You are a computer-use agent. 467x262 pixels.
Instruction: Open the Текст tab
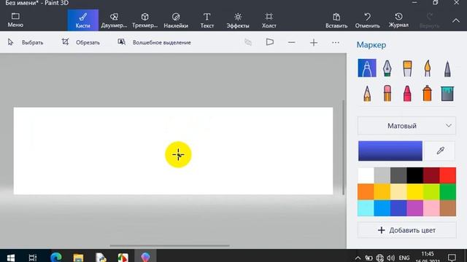[x=207, y=20]
